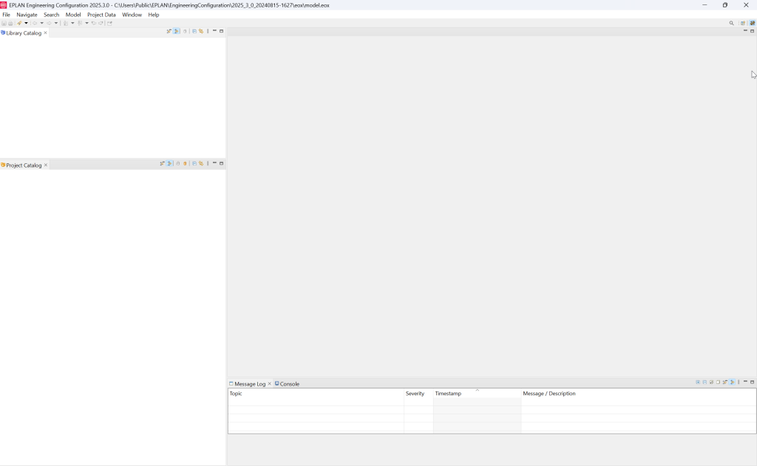The height and width of the screenshot is (466, 757).
Task: Maximize the editor area
Action: (752, 31)
